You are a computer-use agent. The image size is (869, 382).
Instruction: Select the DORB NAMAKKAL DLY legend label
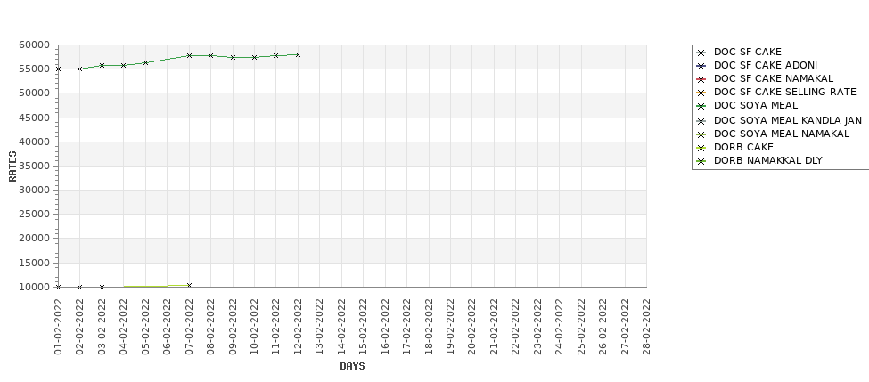(x=767, y=160)
